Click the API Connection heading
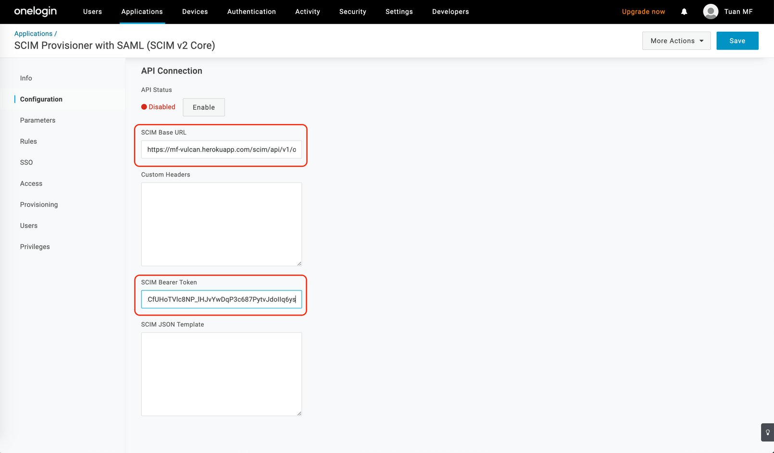774x453 pixels. point(172,71)
